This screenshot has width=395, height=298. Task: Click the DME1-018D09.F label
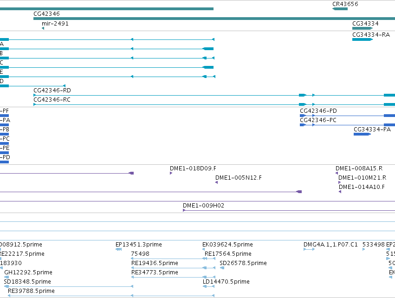(x=193, y=168)
